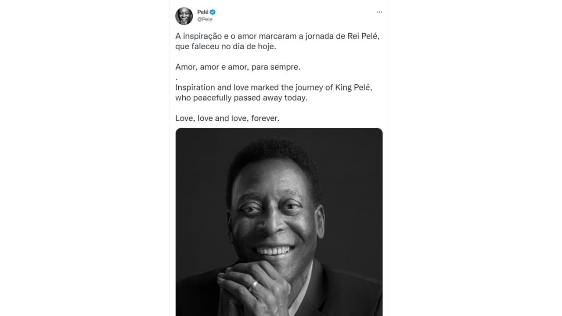Click 'Love, love and love, forever.'

[227, 118]
